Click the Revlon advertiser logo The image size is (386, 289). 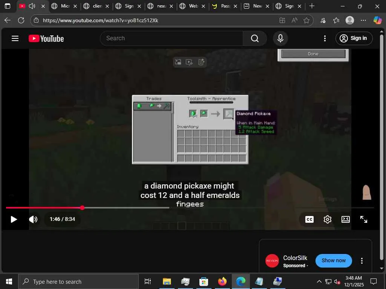coord(272,261)
